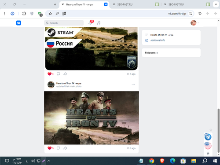Switch to Hearts of Iron IV tab
The width and height of the screenshot is (220, 165).
coord(84,4)
